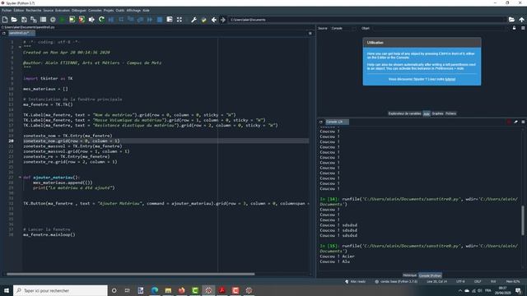Open the Consoles menu
The height and width of the screenshot is (296, 527).
point(95,11)
